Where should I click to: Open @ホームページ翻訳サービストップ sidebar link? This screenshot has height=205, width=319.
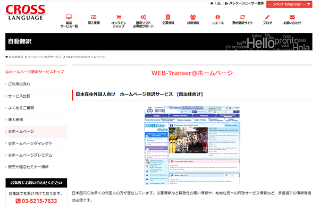click(35, 72)
